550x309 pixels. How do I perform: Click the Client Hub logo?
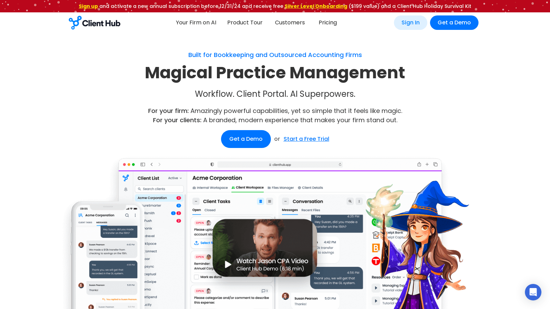click(95, 23)
